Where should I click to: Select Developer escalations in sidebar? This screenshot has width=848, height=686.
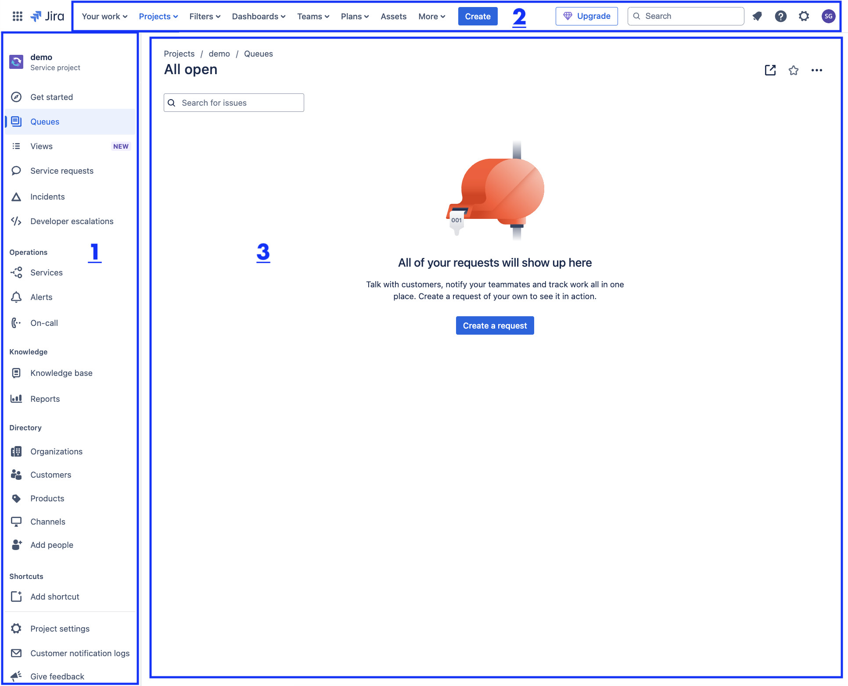click(70, 221)
